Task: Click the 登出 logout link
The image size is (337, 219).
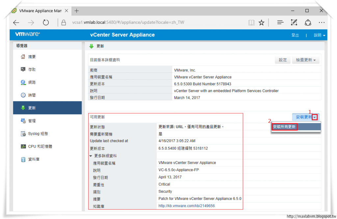Action: point(295,35)
